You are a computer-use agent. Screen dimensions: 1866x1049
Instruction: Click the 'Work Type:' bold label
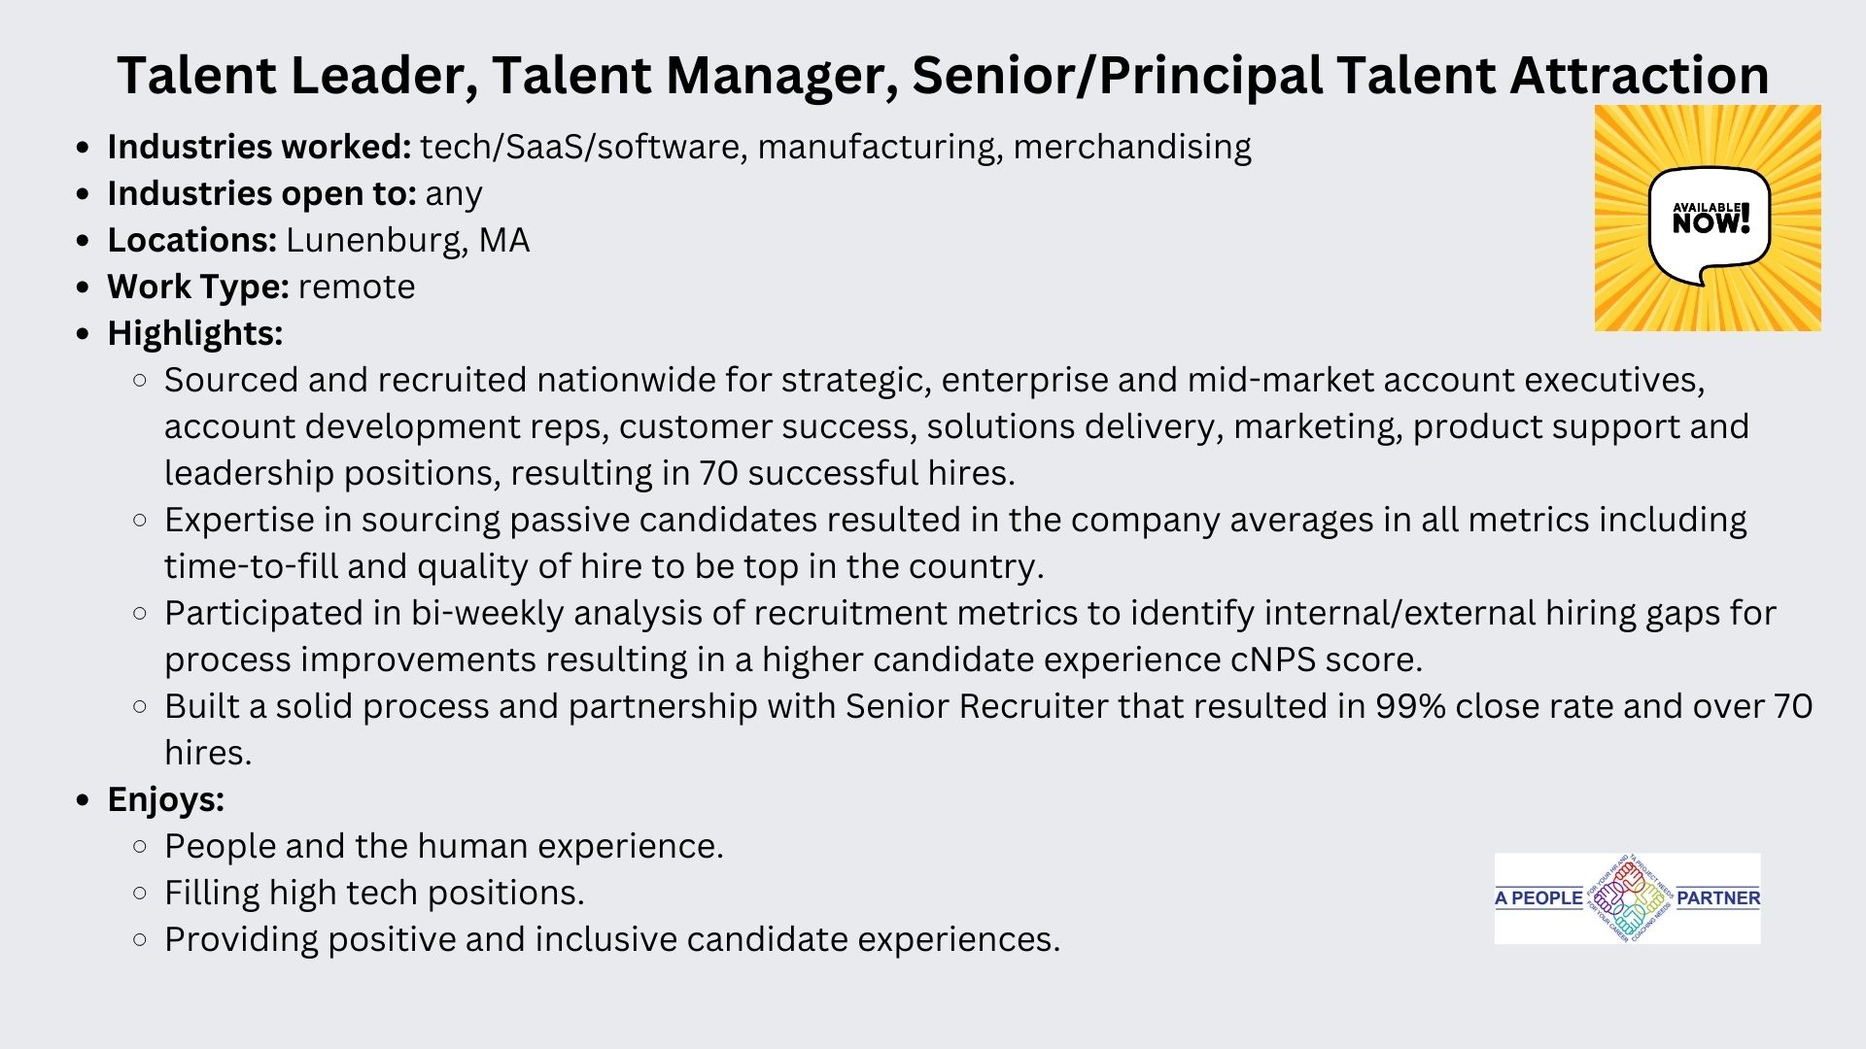pos(198,287)
